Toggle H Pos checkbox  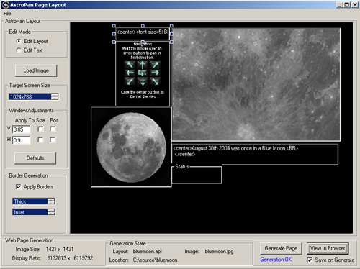pos(53,140)
